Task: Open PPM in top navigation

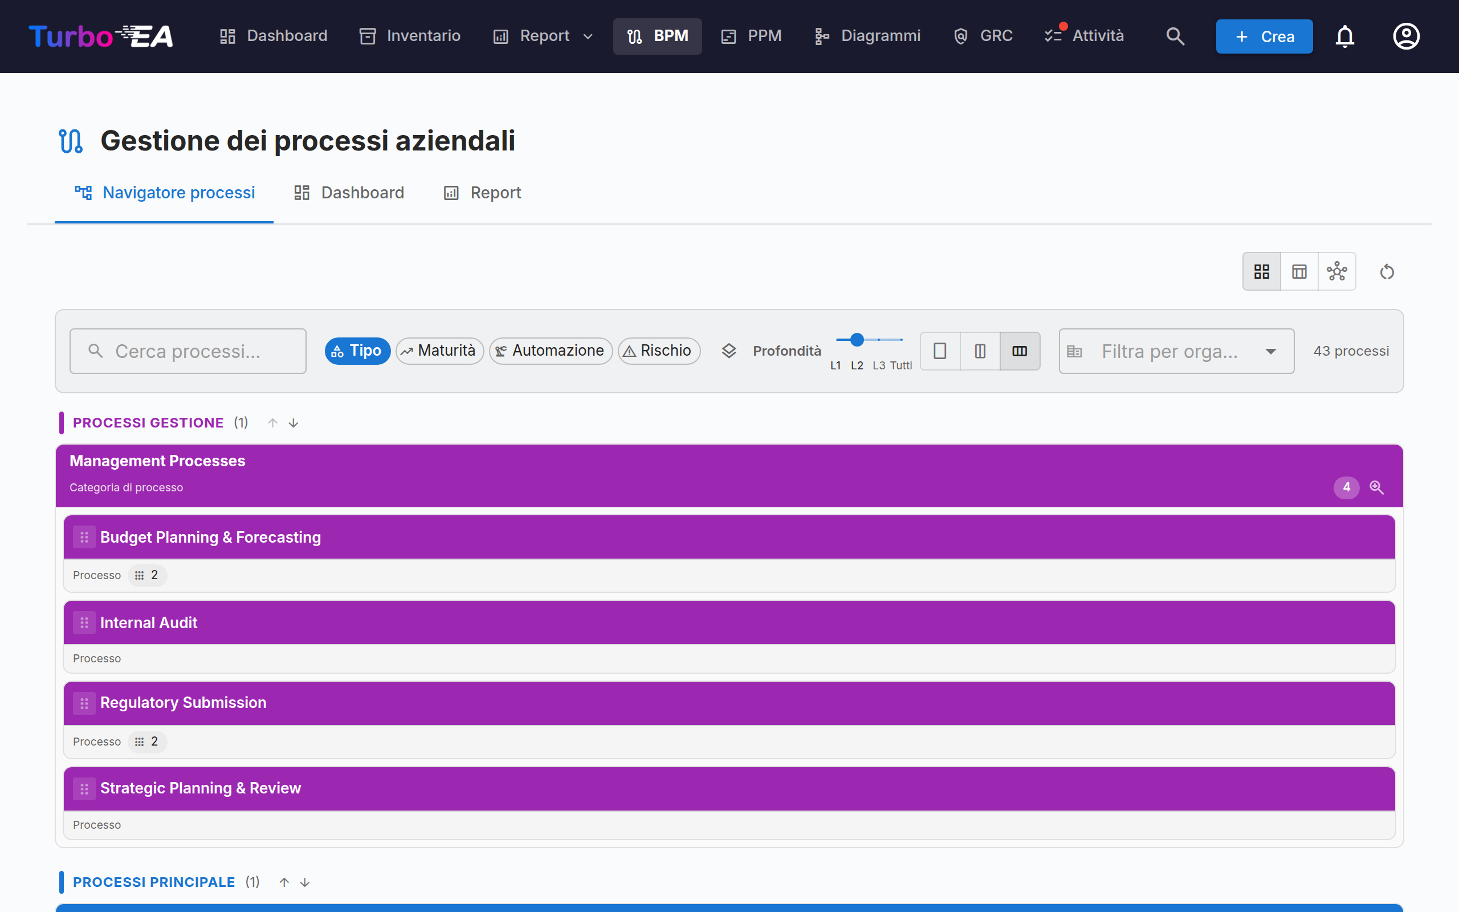Action: click(751, 36)
